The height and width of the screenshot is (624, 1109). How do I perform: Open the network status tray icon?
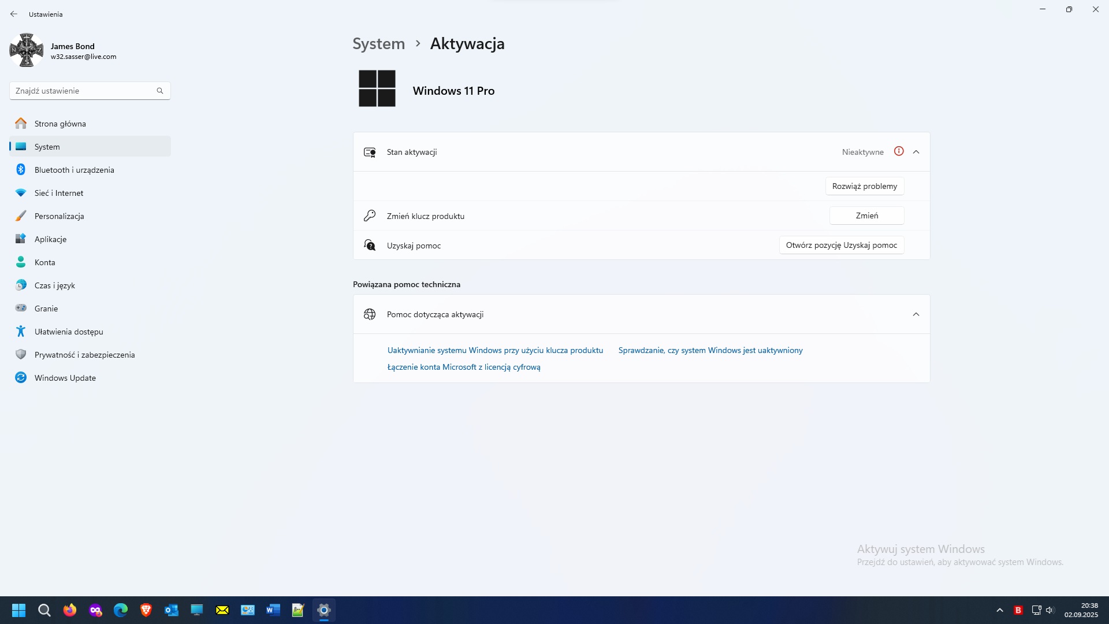tap(1036, 610)
